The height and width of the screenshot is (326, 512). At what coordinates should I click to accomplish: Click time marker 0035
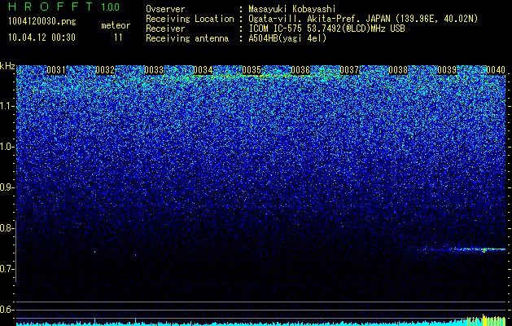252,70
